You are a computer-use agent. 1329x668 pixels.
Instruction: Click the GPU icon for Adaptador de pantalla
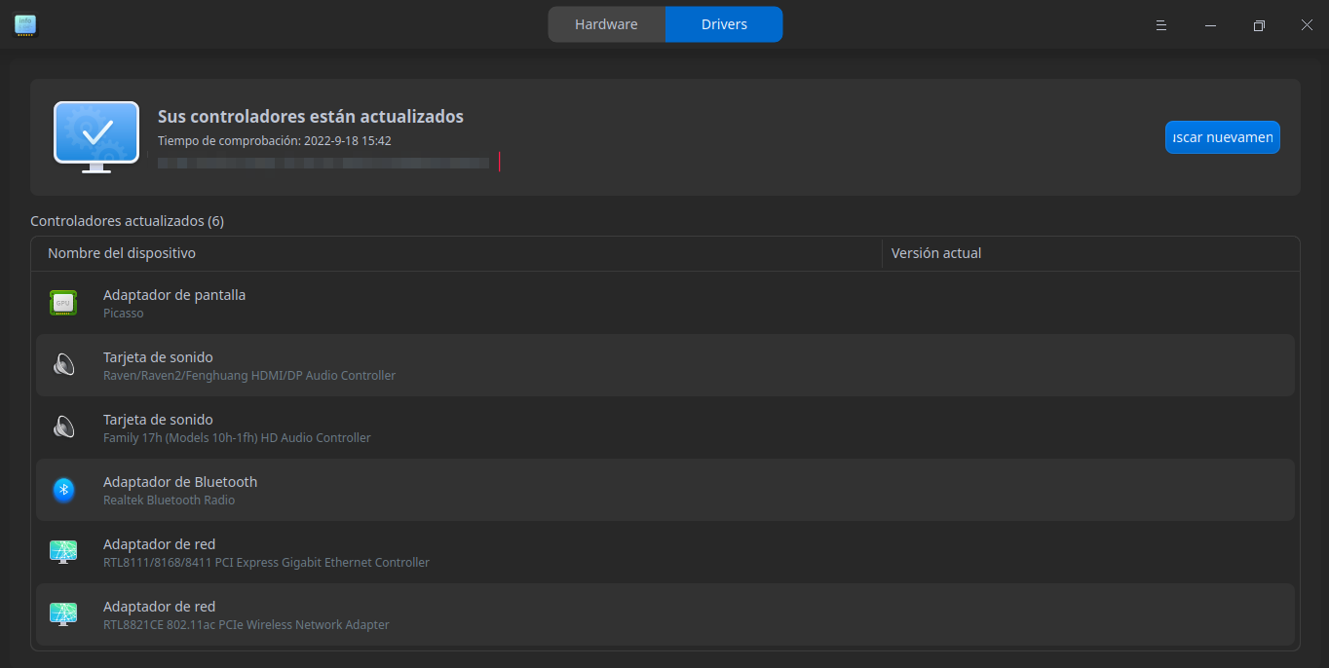tap(63, 303)
